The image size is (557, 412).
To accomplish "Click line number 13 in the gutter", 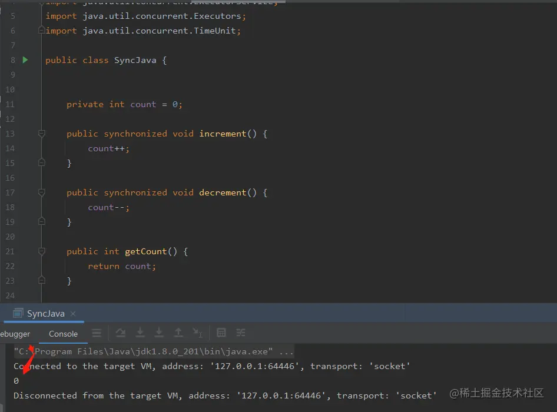I will [10, 134].
